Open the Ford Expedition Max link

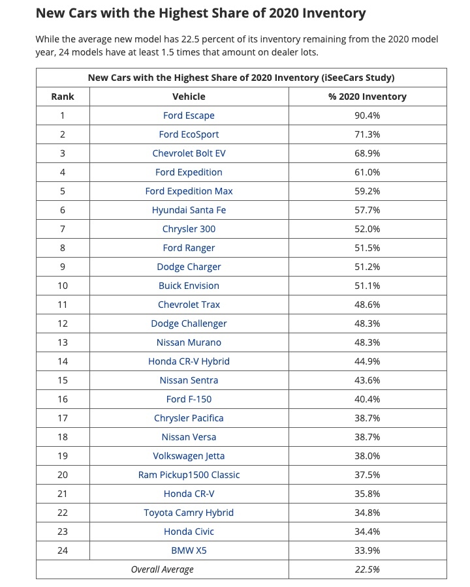click(x=189, y=191)
